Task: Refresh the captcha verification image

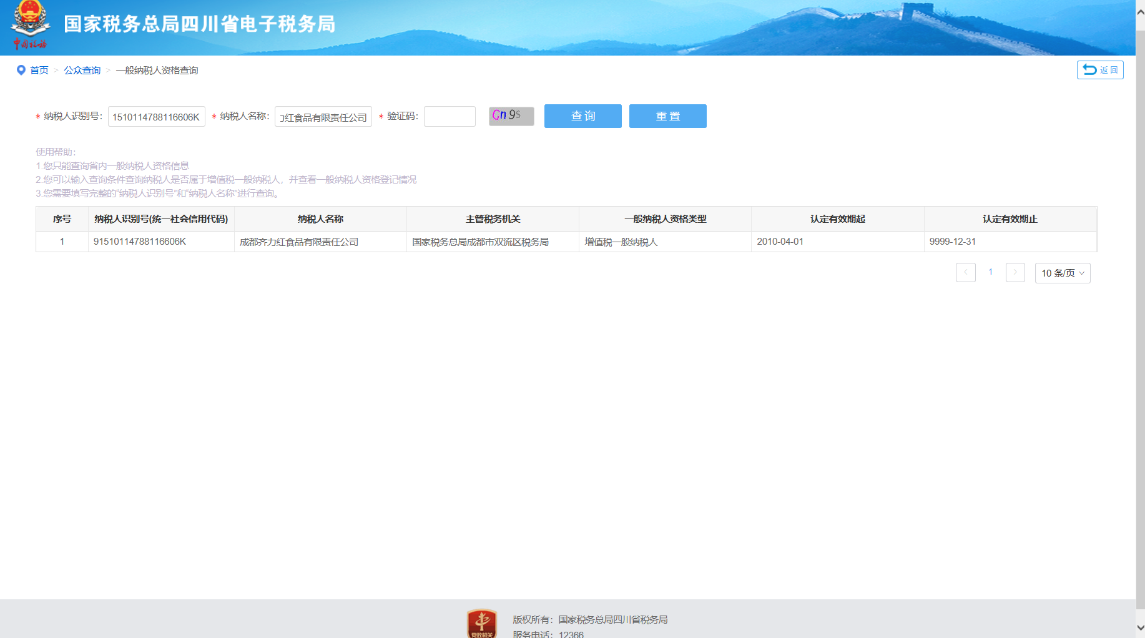Action: (511, 116)
